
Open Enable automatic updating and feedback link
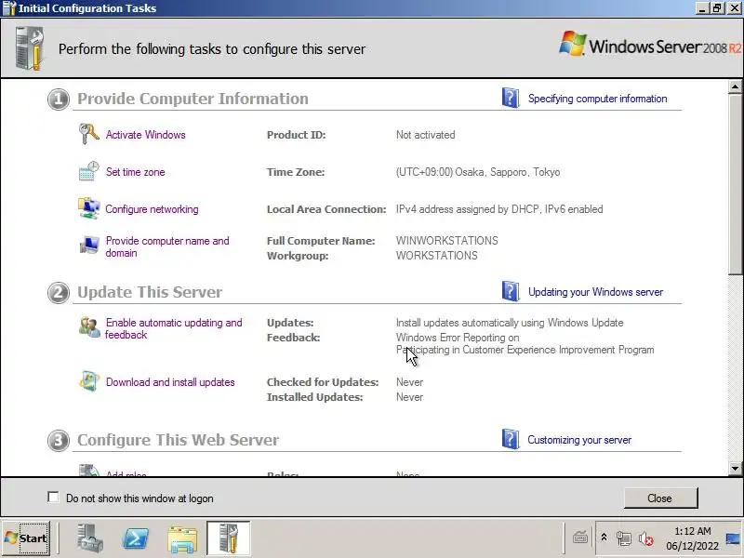173,328
